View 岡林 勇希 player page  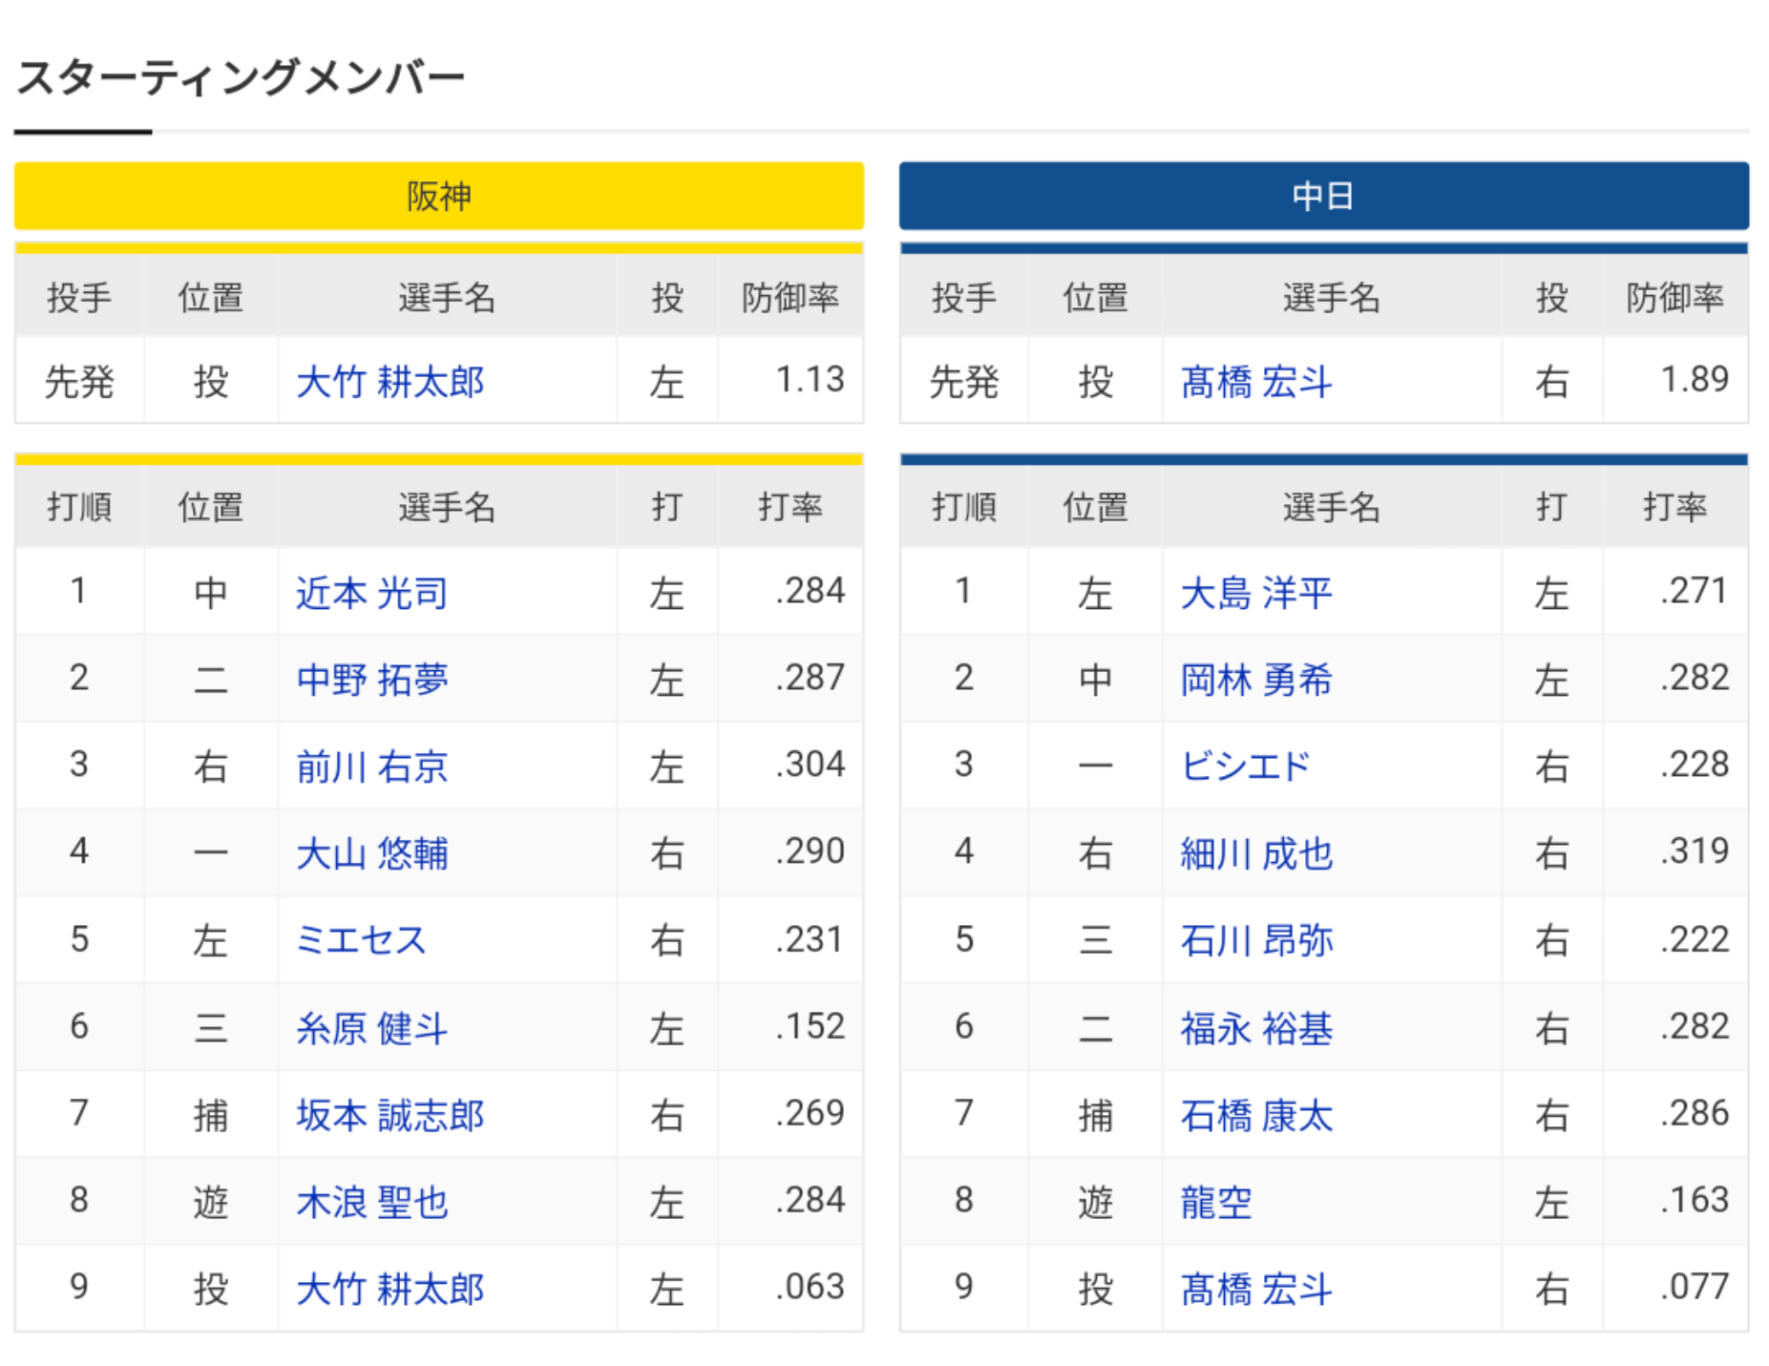(1255, 680)
